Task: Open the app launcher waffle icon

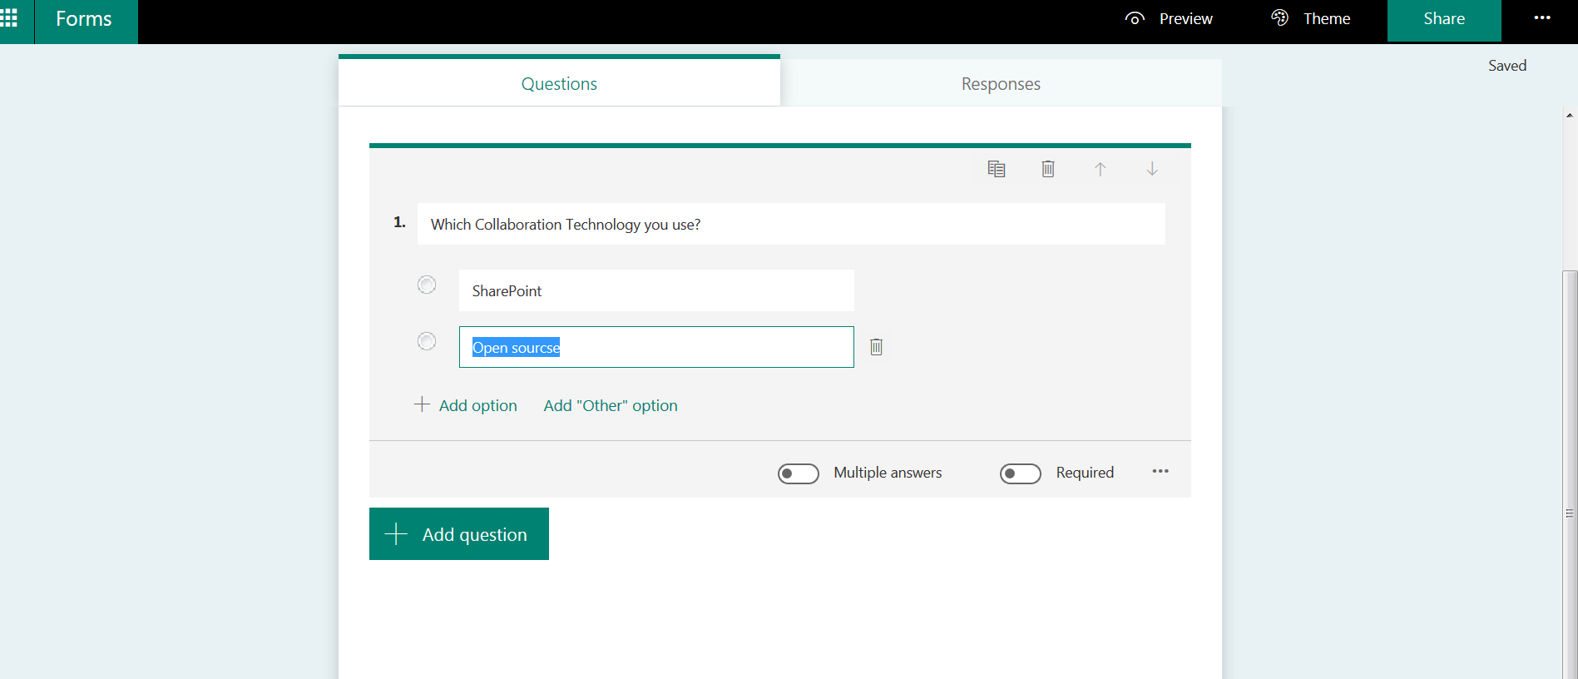Action: pyautogui.click(x=9, y=18)
